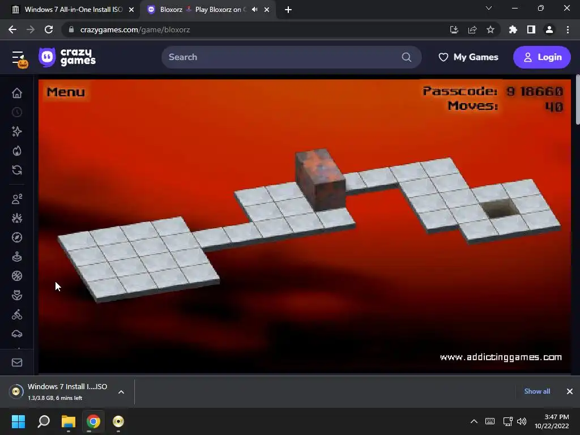This screenshot has height=435, width=580.
Task: Open the Basketball games icon
Action: pyautogui.click(x=17, y=276)
